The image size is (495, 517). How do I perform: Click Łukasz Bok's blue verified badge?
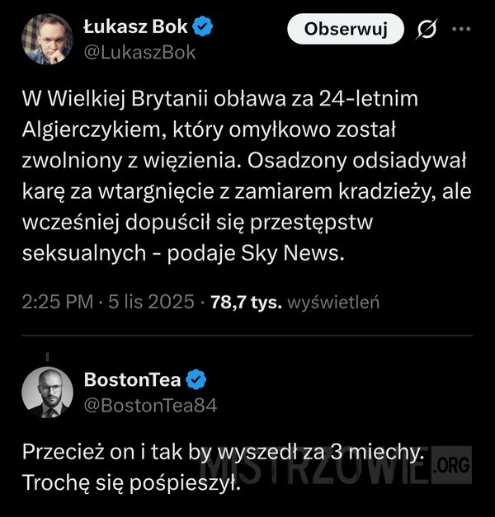(x=203, y=28)
